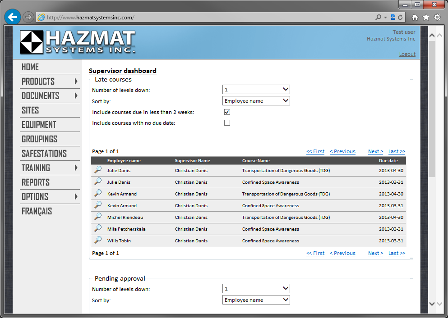The height and width of the screenshot is (318, 448).
Task: Open Late courses number of levels dropdown
Action: (x=256, y=90)
